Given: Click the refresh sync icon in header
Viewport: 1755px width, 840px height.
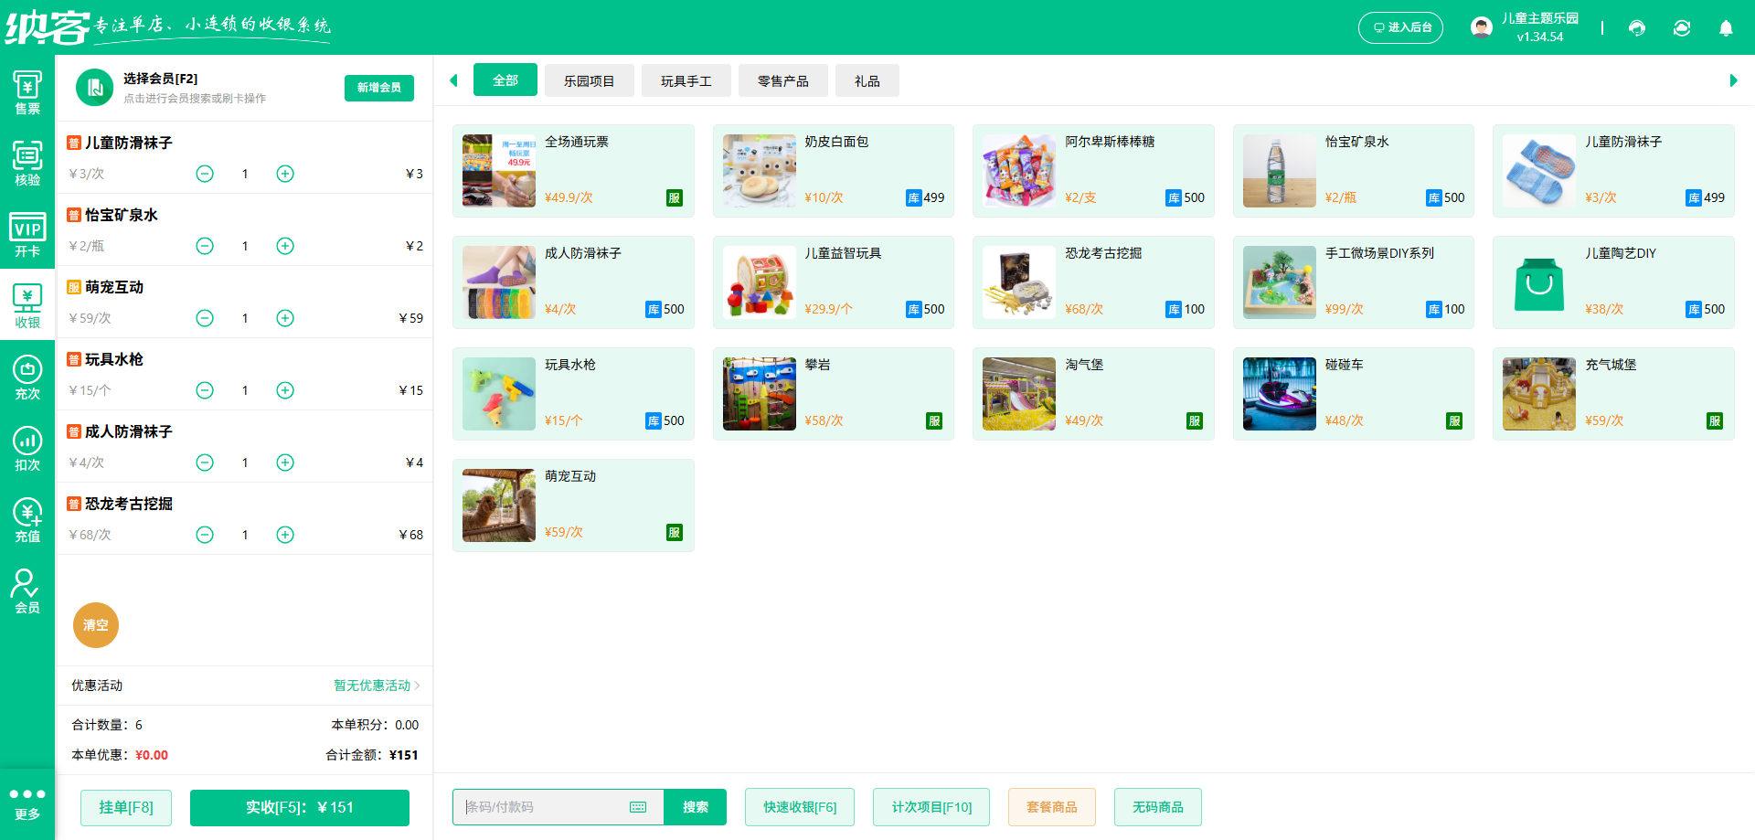Looking at the screenshot, I should pyautogui.click(x=1682, y=28).
